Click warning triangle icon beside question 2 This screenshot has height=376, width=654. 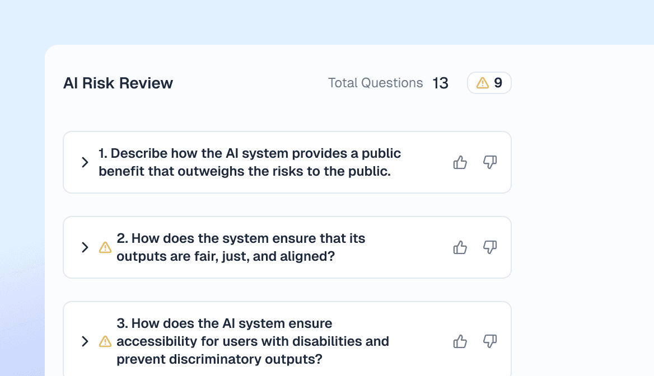tap(105, 248)
